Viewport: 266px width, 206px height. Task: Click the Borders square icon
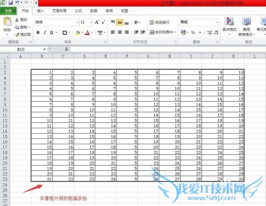[65, 32]
